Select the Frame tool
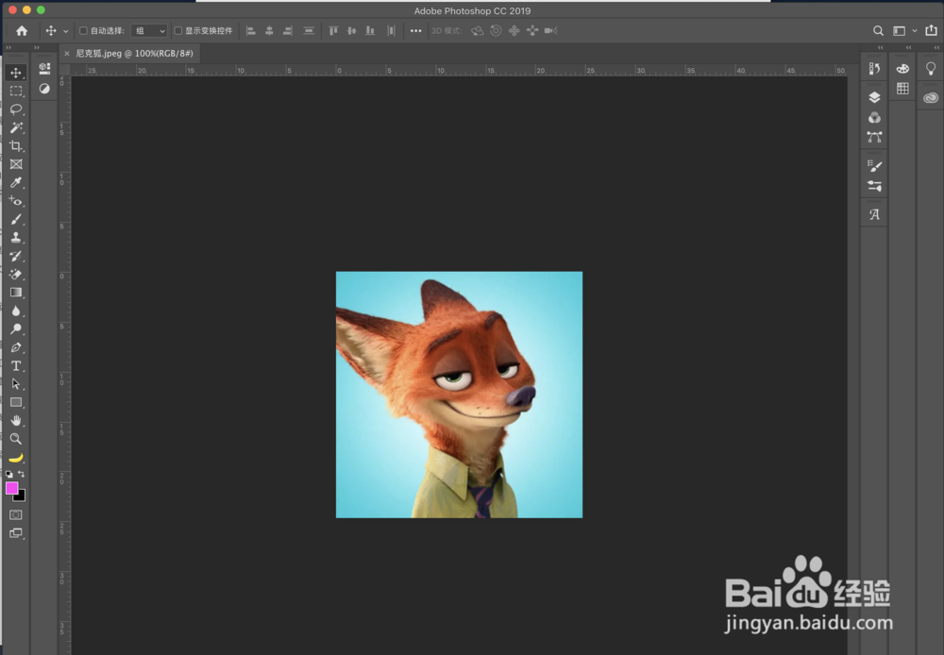 pos(16,164)
